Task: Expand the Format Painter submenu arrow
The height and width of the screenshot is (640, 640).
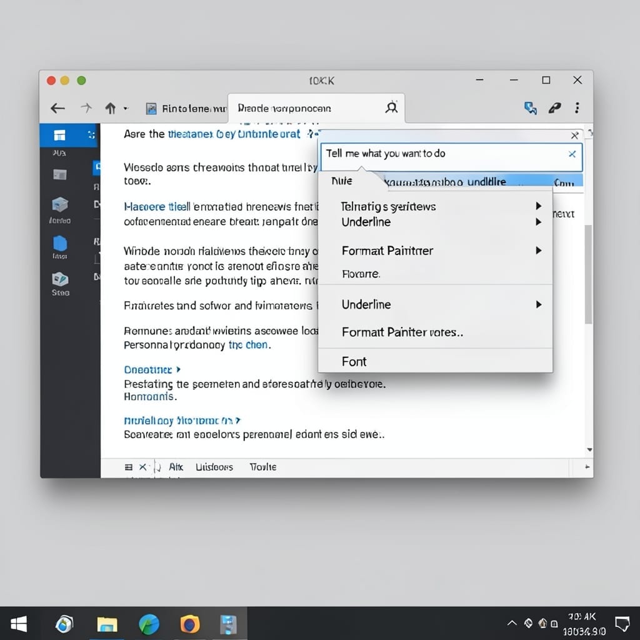Action: (x=538, y=250)
